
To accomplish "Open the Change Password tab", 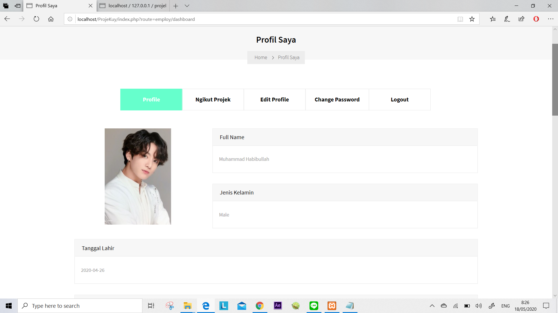I will click(x=337, y=99).
